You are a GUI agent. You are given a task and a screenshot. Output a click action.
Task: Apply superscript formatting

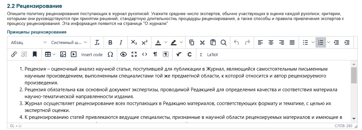tap(145, 42)
